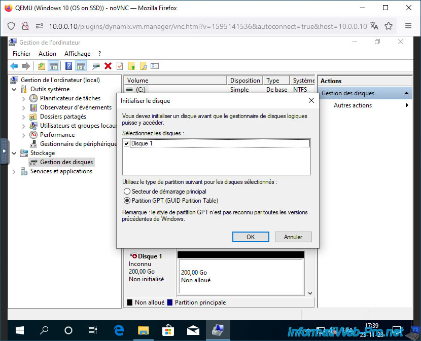This screenshot has height=341, width=421.
Task: Click the list settings toolbar icon
Action: pos(155,66)
